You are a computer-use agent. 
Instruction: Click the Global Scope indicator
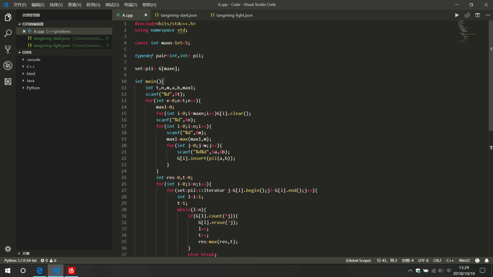pos(358,260)
